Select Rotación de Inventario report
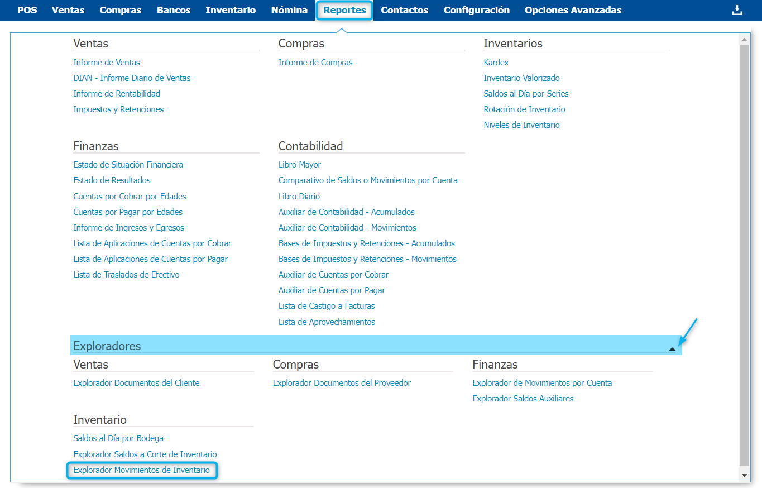 [x=524, y=109]
